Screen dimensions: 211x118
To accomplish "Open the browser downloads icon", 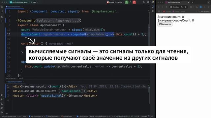I will click(x=196, y=7).
